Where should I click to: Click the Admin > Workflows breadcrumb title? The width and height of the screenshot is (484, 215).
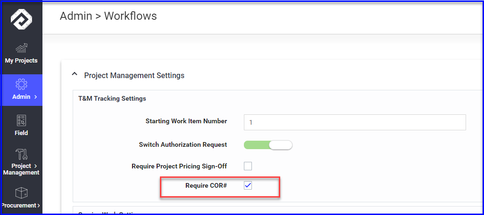coord(108,16)
